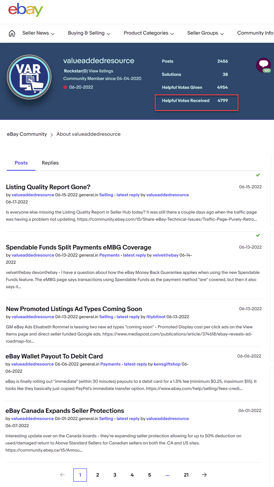274x487 pixels.
Task: Open New Promoted Listings Ad Types post
Action: [x=74, y=309]
